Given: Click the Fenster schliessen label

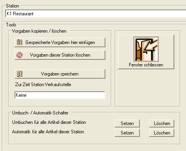Looking at the screenshot, I should tap(146, 65).
